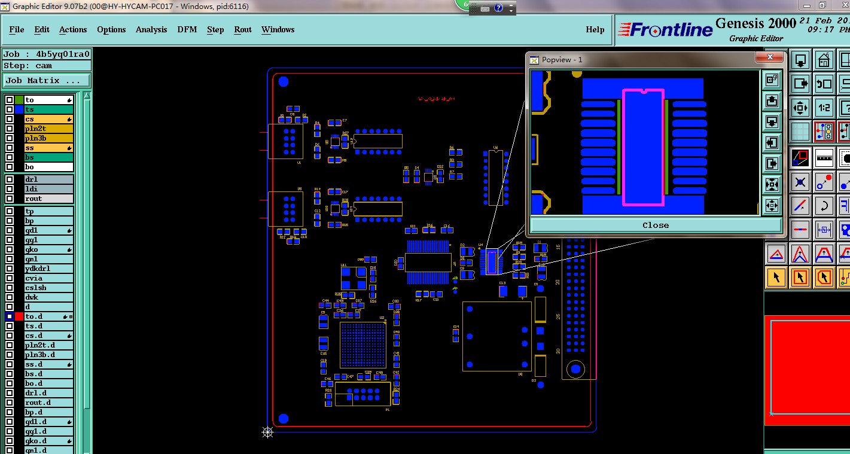The image size is (850, 454).
Task: Select the horizontal red-blue line icon
Action: pyautogui.click(x=800, y=229)
